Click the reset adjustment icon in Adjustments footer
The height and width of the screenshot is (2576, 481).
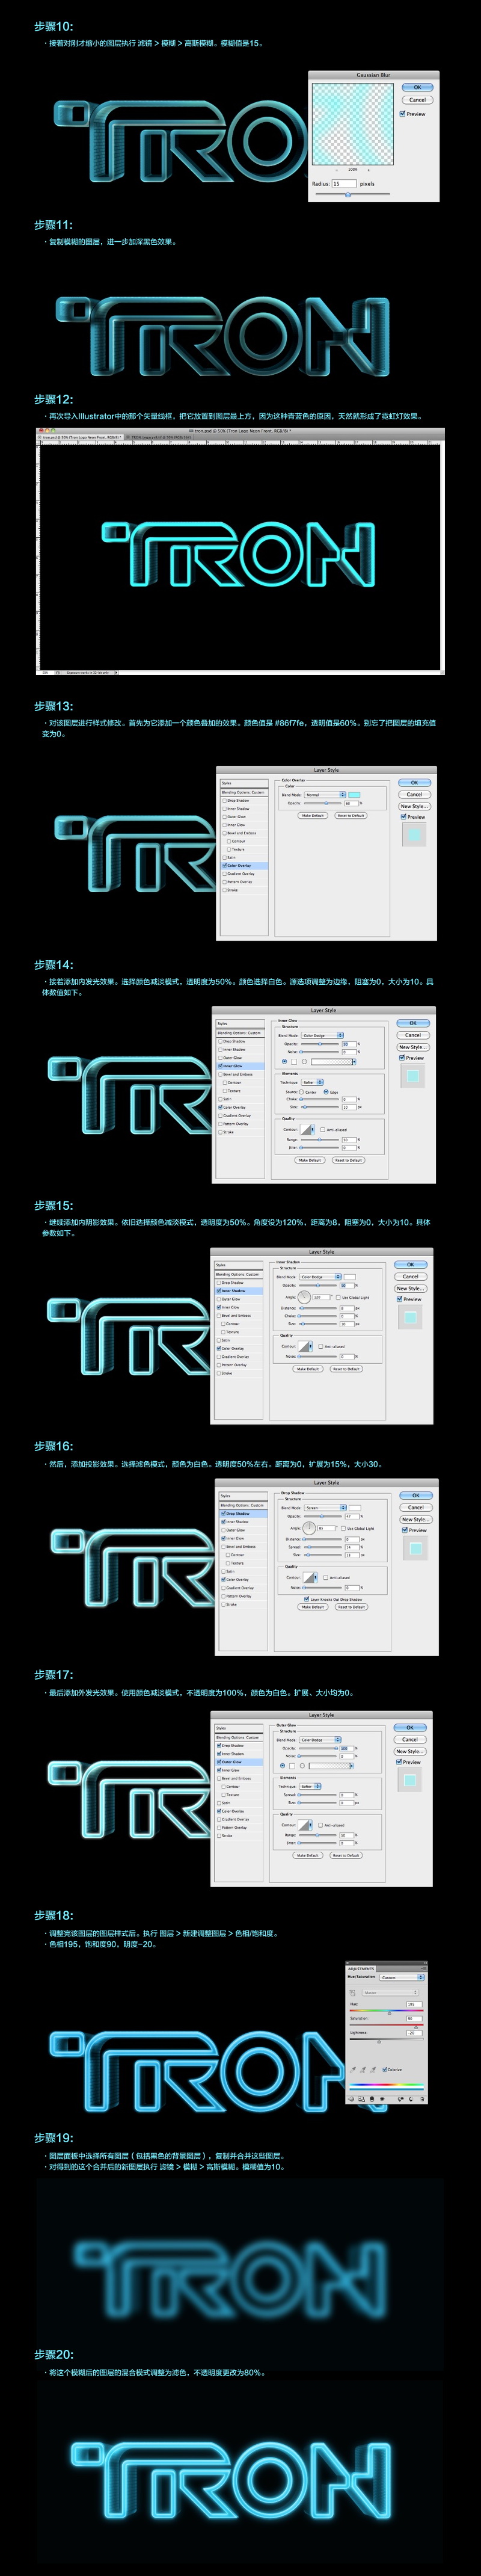[x=411, y=2099]
